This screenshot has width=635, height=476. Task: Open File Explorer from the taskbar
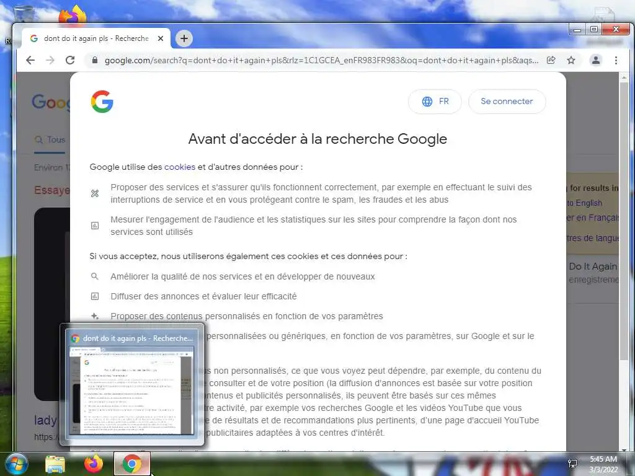(x=55, y=464)
